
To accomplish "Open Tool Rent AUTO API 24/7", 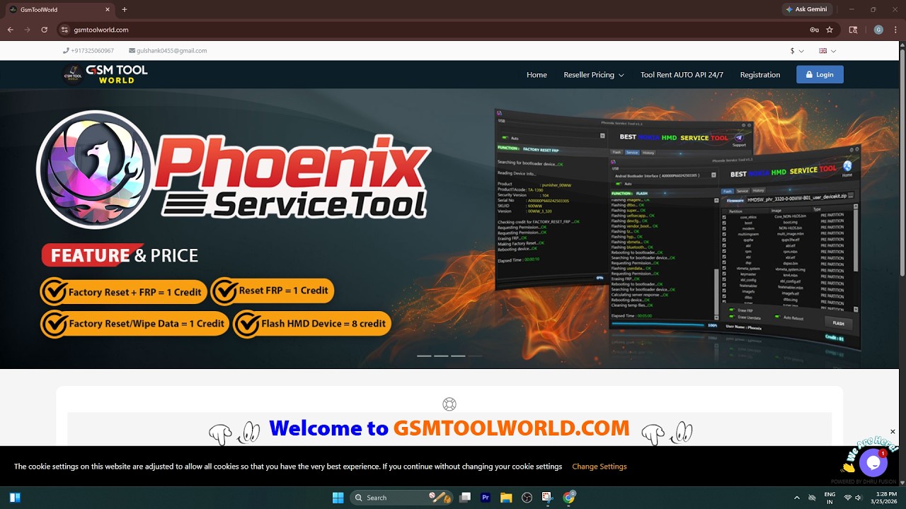I will point(682,75).
